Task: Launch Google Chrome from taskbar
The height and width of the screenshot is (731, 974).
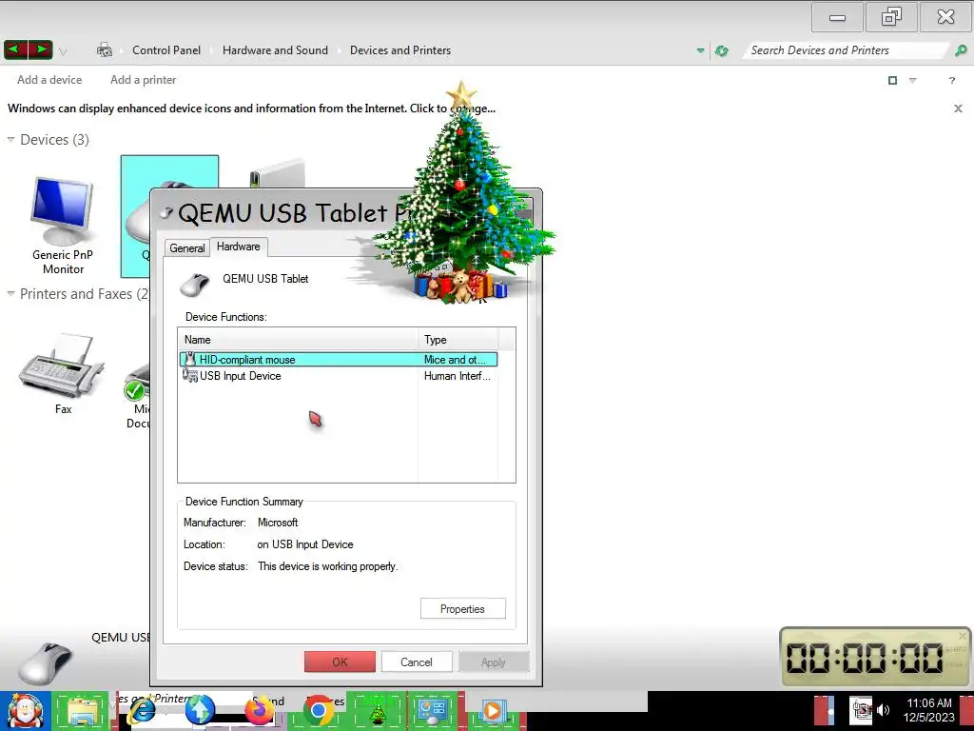Action: click(319, 710)
